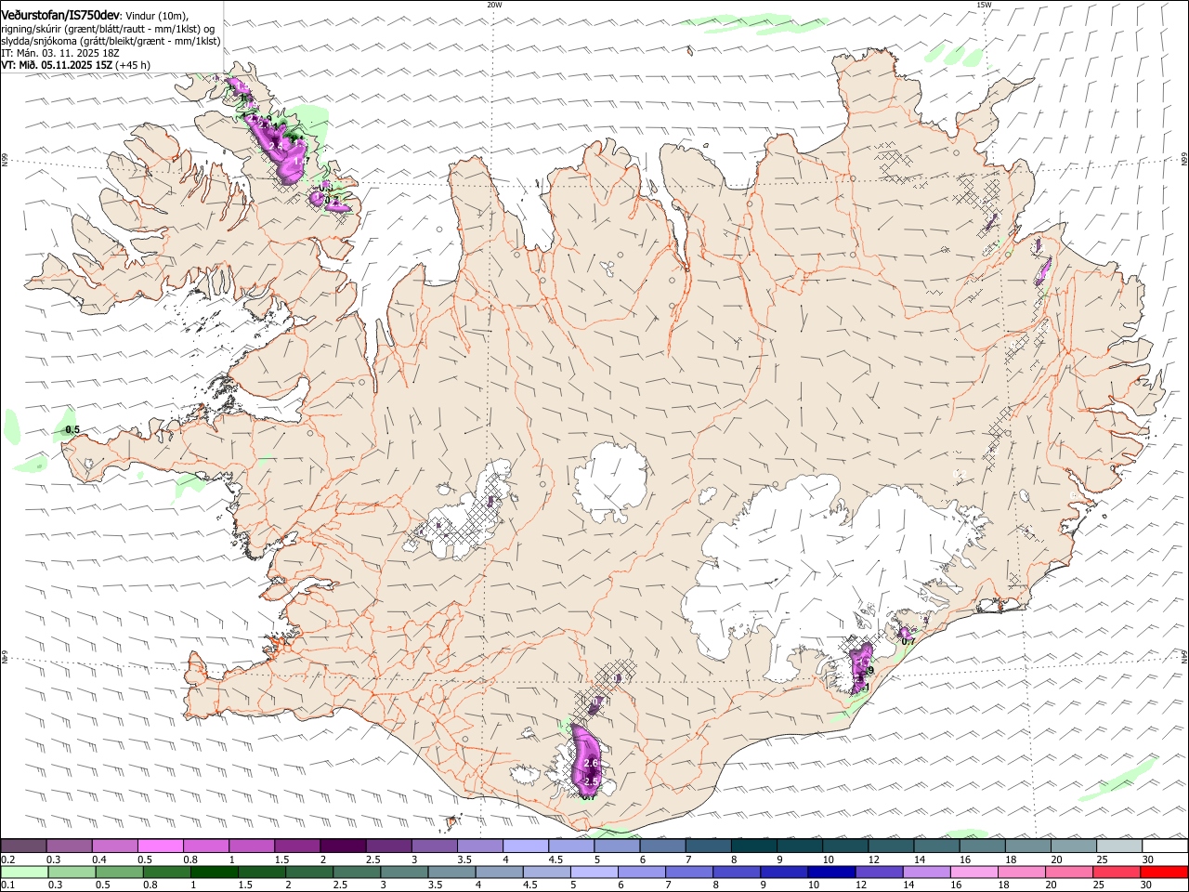Click the 'VT: Mið. 05.11.2025 15Z (+45 h)' line
The image size is (1189, 892).
[76, 65]
